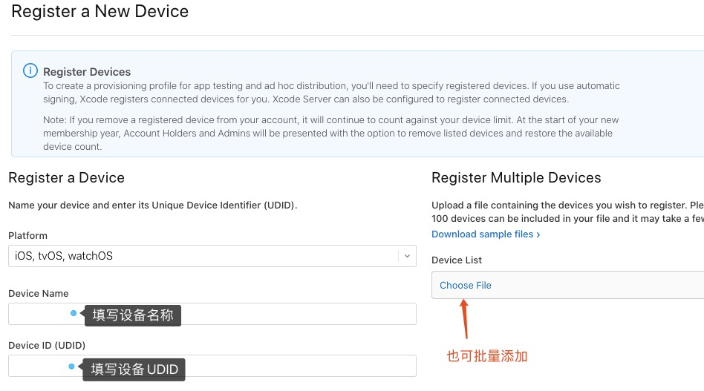Screen dimensions: 704x391
Task: Focus the Device Name input field
Action: [x=212, y=314]
